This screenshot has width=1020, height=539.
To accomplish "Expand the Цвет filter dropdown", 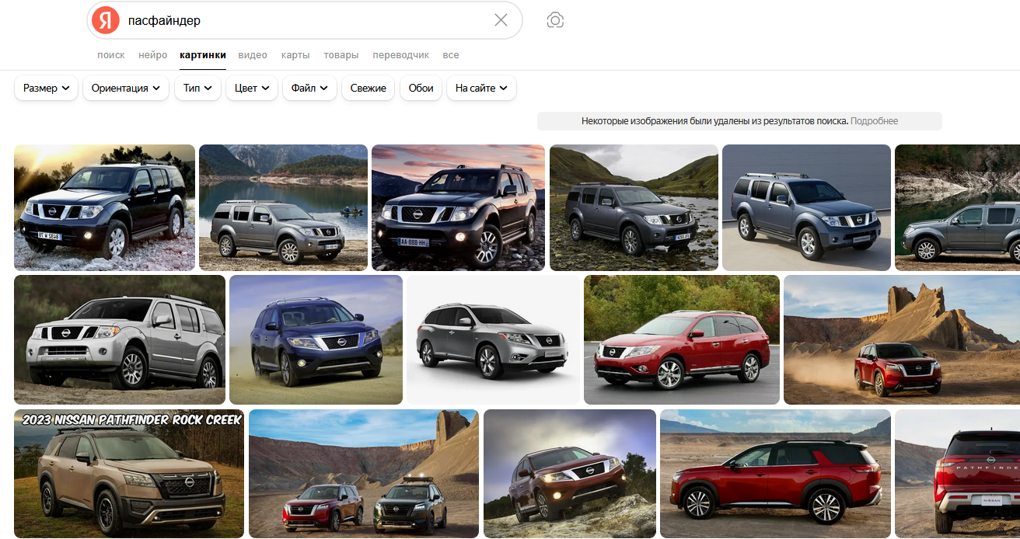I will click(252, 89).
